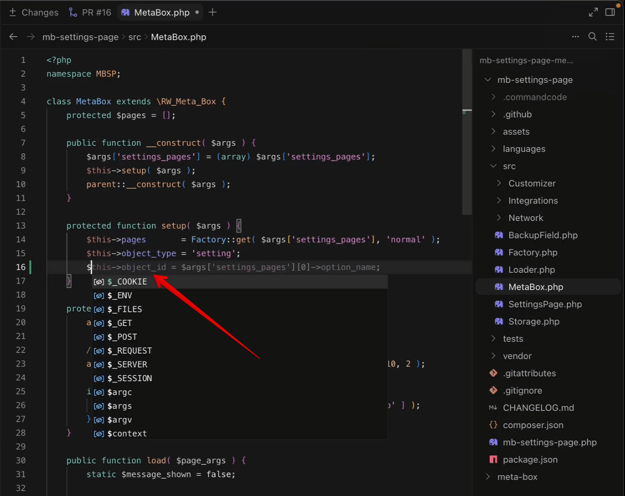
Task: Choose $_GET autocomplete suggestion
Action: (239, 323)
